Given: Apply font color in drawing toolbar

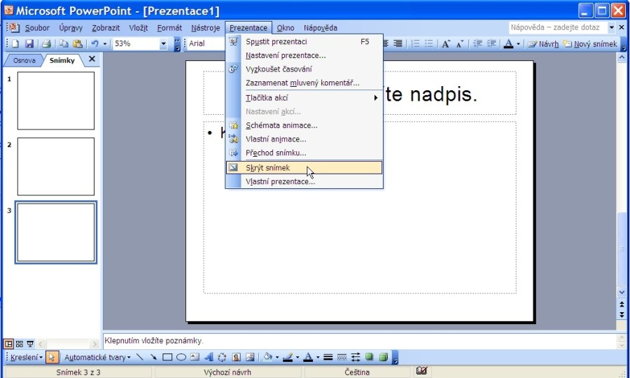Looking at the screenshot, I should click(x=308, y=357).
